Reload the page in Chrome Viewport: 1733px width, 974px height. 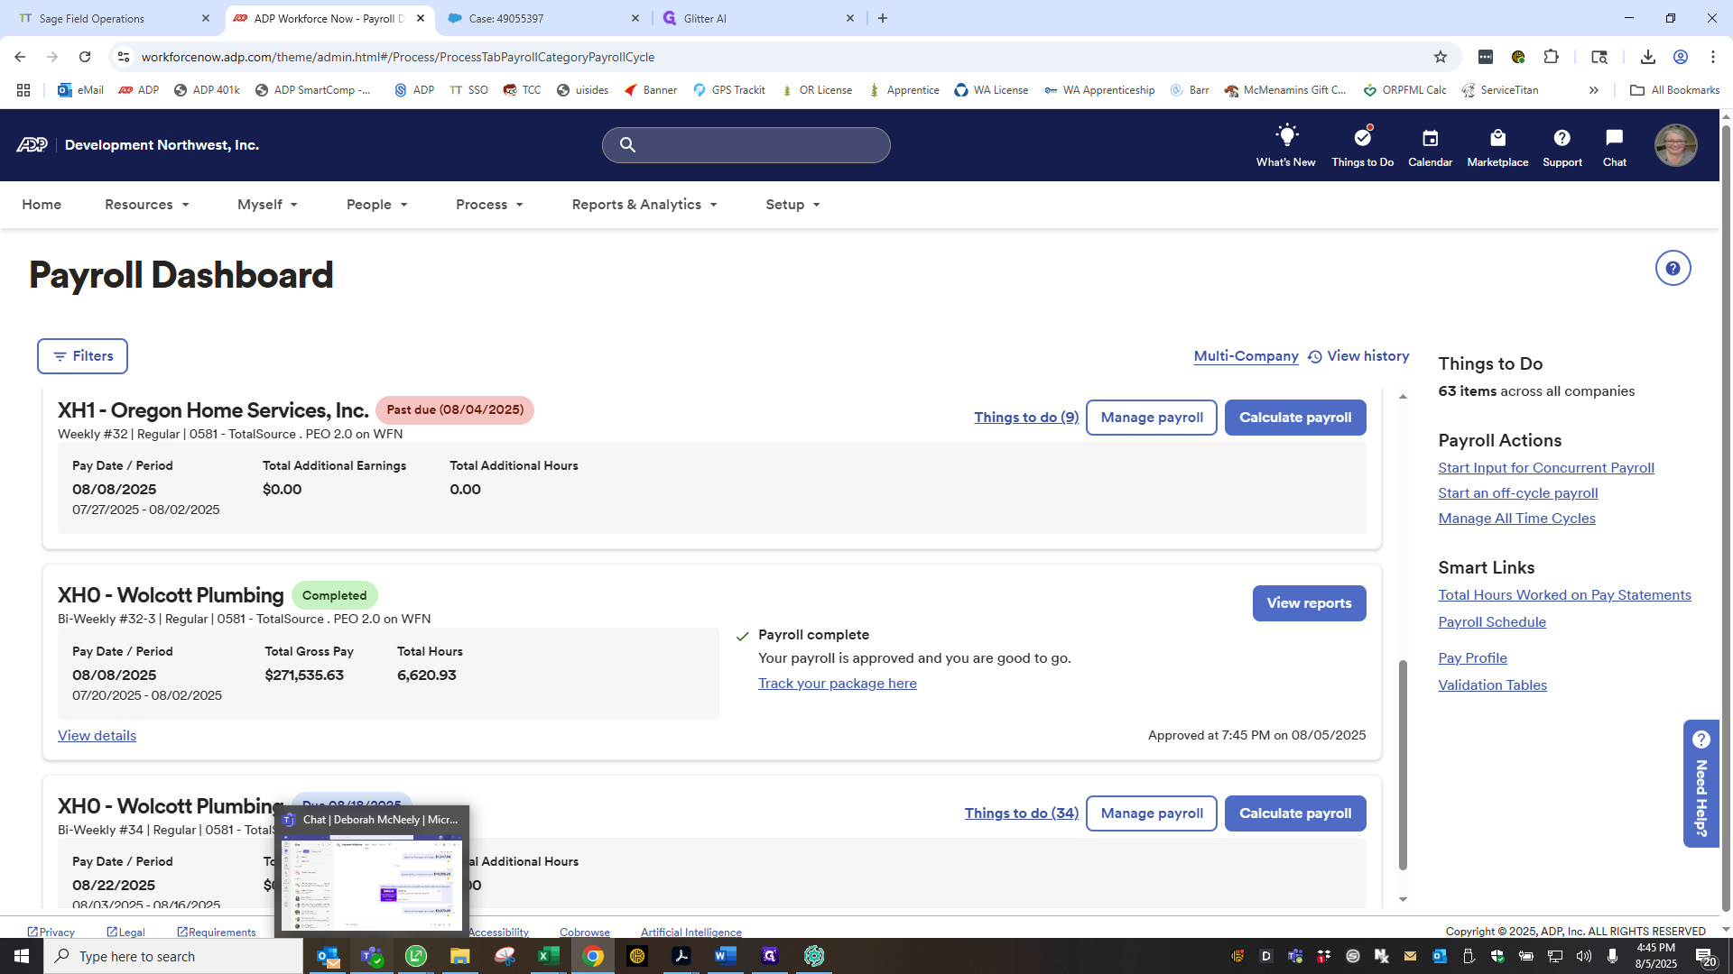(85, 57)
